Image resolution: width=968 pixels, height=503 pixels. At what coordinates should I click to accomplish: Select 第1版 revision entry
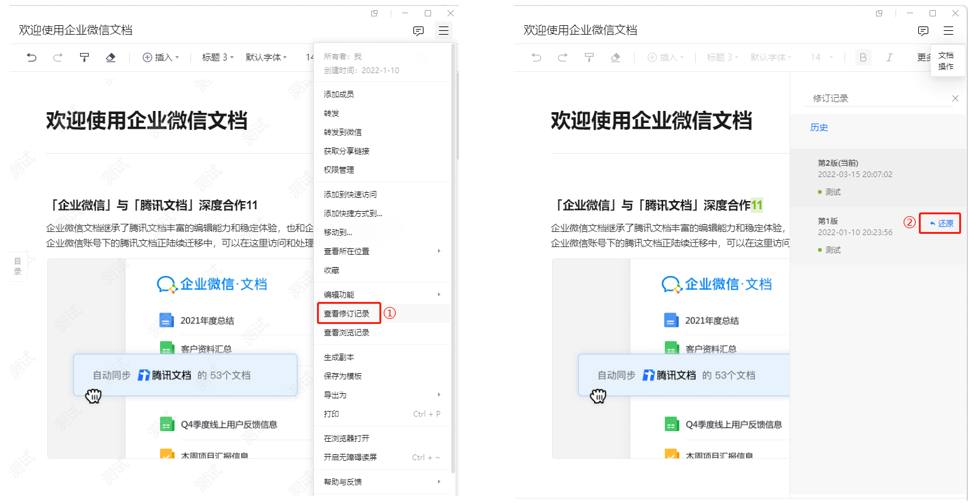point(879,236)
